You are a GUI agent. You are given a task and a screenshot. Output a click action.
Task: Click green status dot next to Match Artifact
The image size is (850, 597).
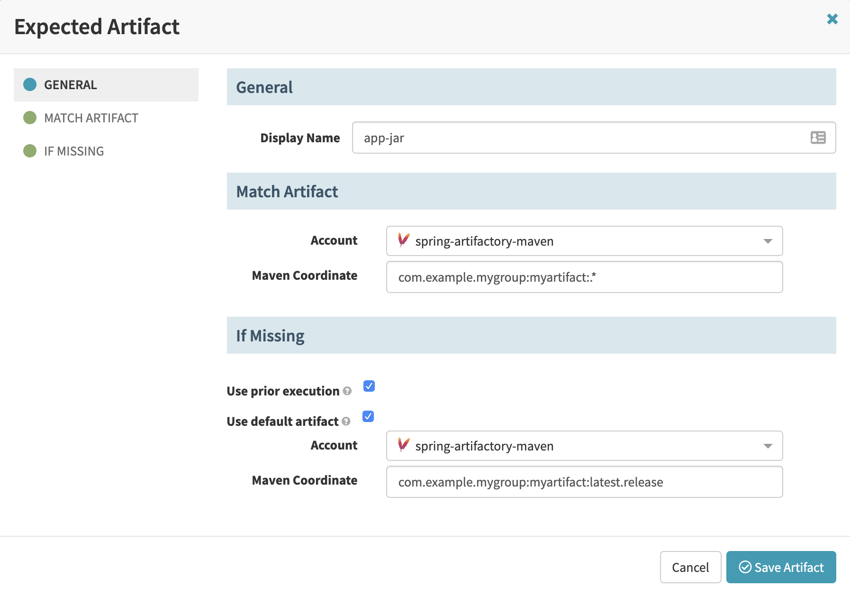click(30, 118)
